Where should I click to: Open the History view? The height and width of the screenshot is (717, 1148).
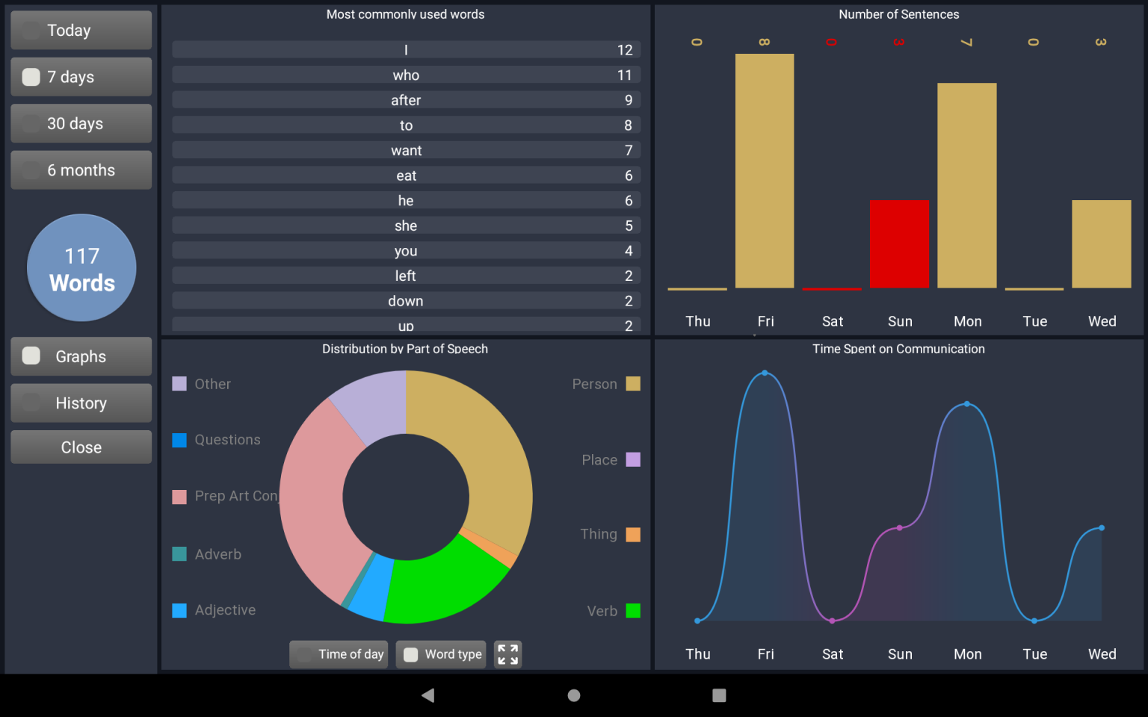(81, 403)
